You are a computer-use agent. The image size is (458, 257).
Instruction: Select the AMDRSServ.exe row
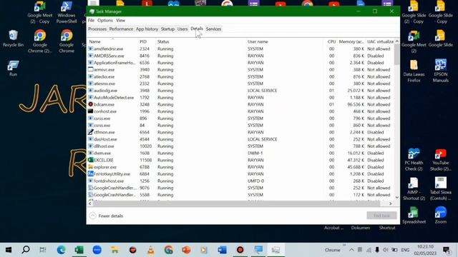tap(240, 56)
